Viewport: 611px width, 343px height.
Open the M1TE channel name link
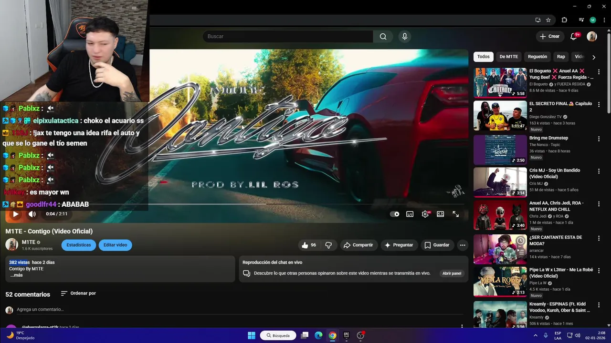29,242
